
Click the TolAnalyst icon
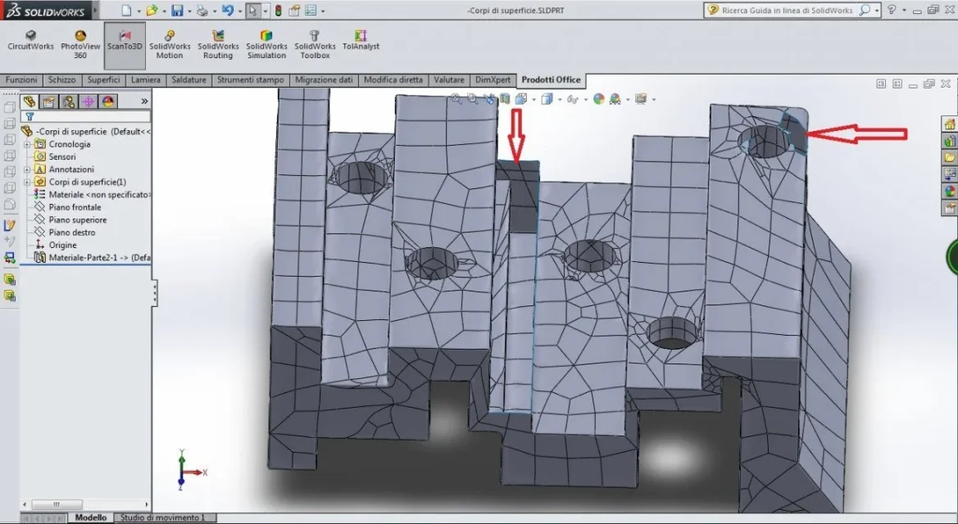click(361, 41)
